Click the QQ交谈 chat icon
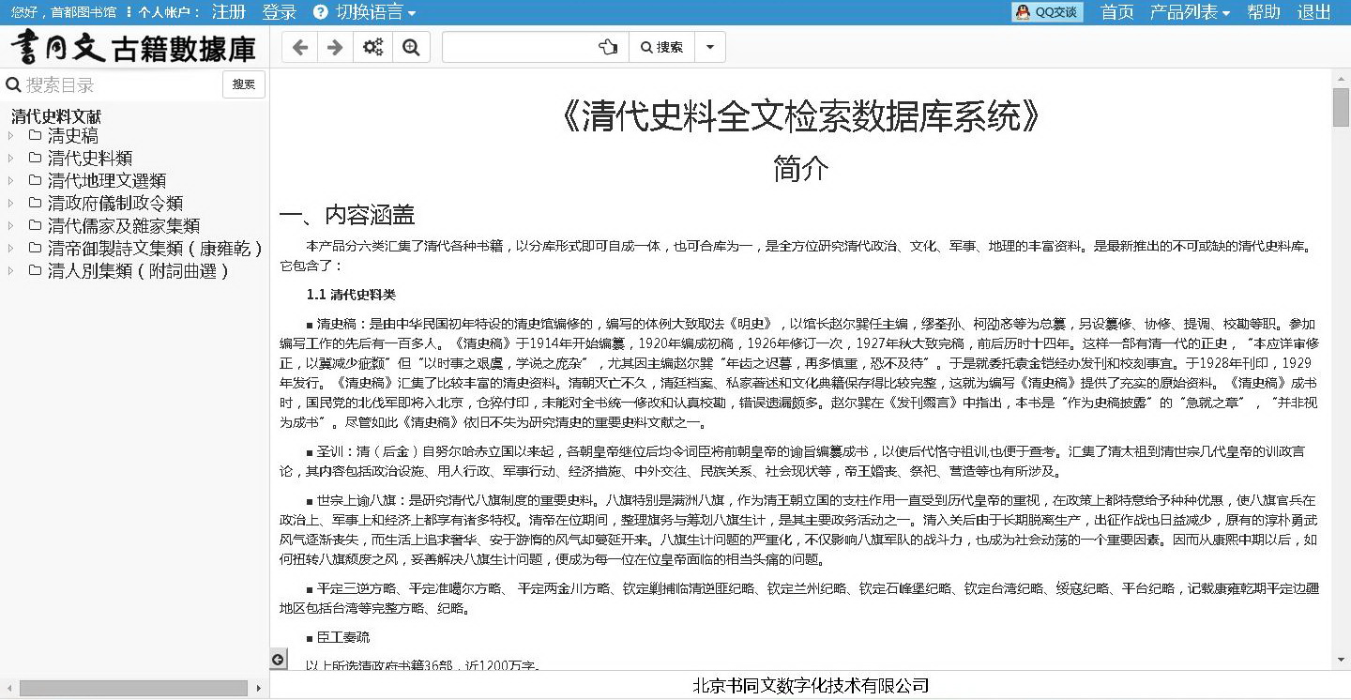This screenshot has height=700, width=1351. tap(1047, 12)
